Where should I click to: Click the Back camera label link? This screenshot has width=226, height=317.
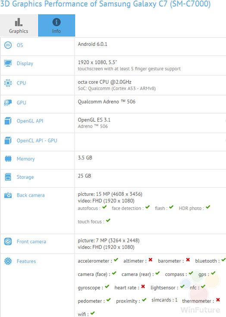31,195
